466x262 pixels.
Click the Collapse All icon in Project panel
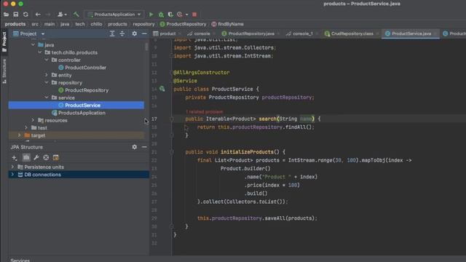pos(122,33)
